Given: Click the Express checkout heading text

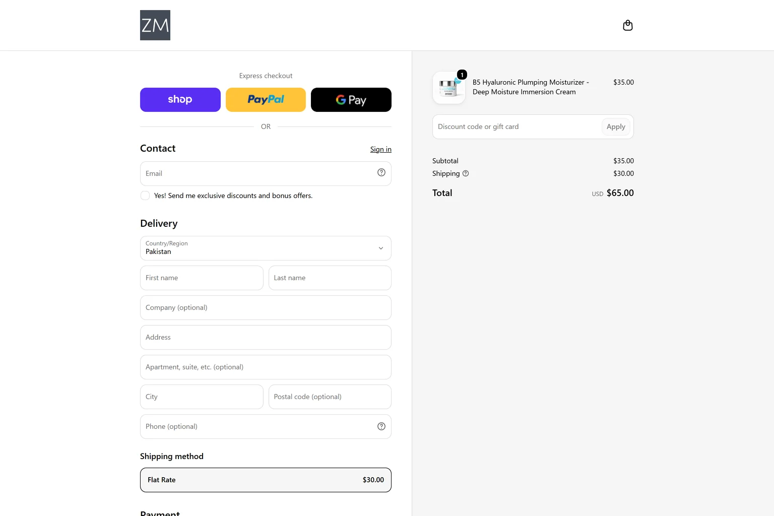Looking at the screenshot, I should [x=266, y=76].
